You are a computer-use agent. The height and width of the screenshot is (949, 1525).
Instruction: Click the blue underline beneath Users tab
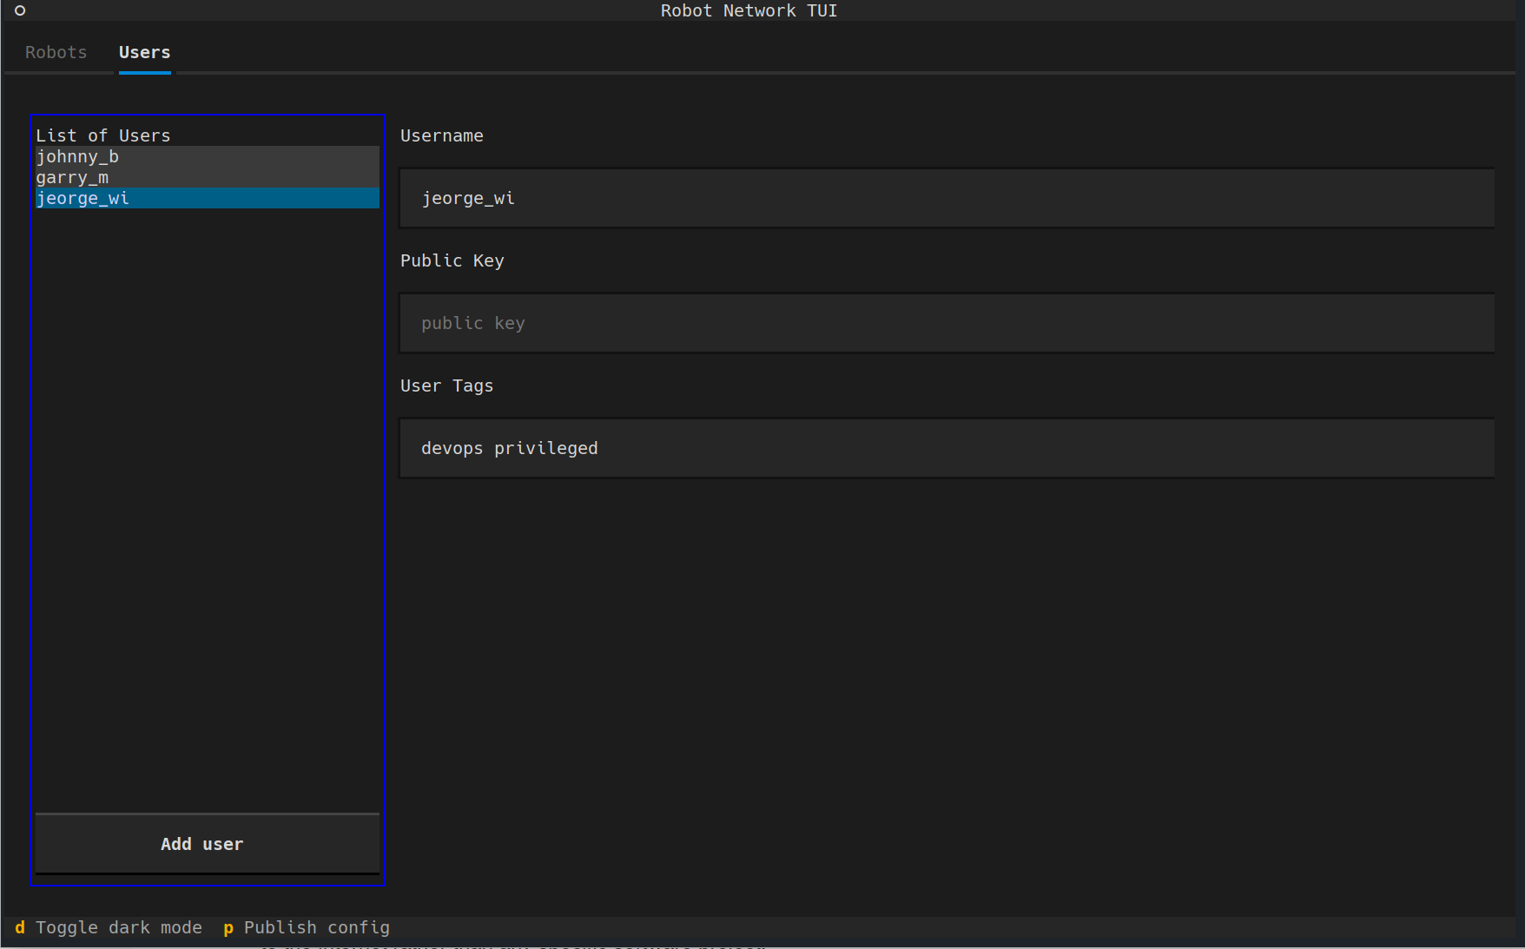[144, 73]
